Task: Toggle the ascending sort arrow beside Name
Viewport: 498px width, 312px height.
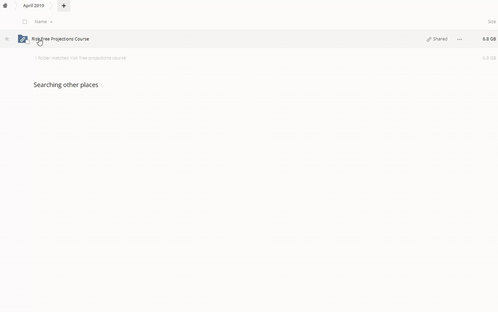Action: [x=51, y=22]
